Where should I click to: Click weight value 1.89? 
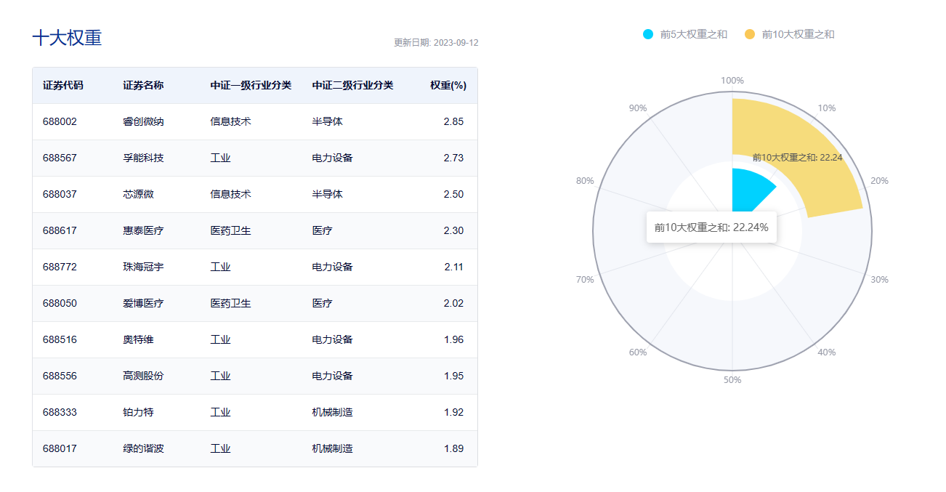(x=453, y=448)
